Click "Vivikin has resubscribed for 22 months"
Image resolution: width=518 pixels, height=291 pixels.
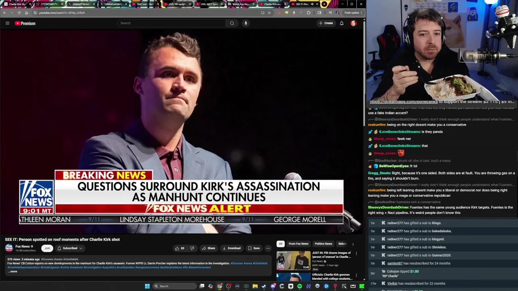click(x=416, y=284)
